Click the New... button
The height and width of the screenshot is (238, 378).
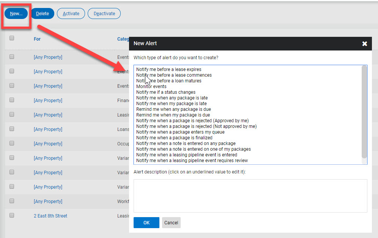tap(16, 13)
